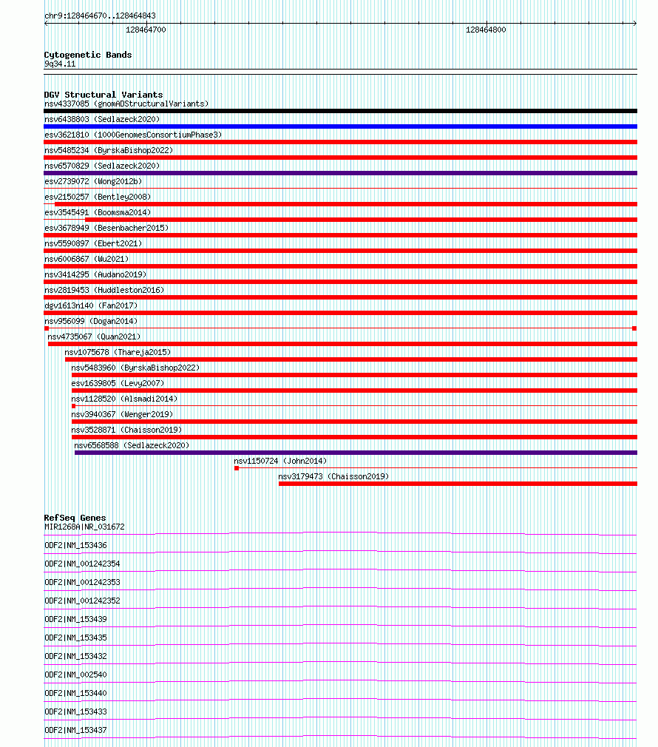658x747 pixels.
Task: Open variant nsv6570829 (Sedlazeck2020)
Action: click(x=102, y=166)
